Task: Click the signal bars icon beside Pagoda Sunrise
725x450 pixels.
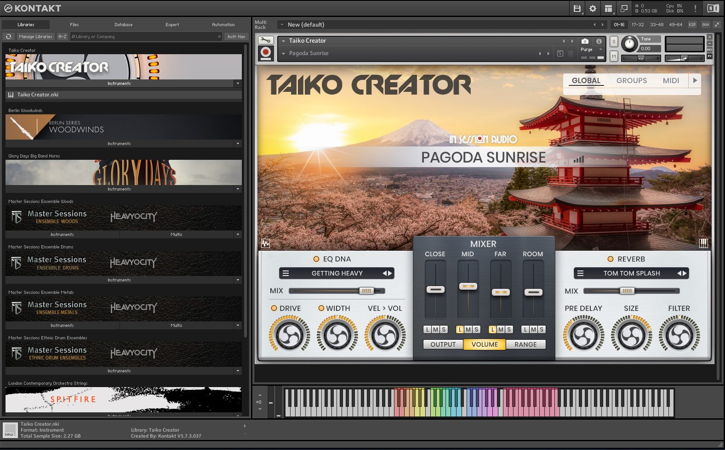Action: click(579, 159)
